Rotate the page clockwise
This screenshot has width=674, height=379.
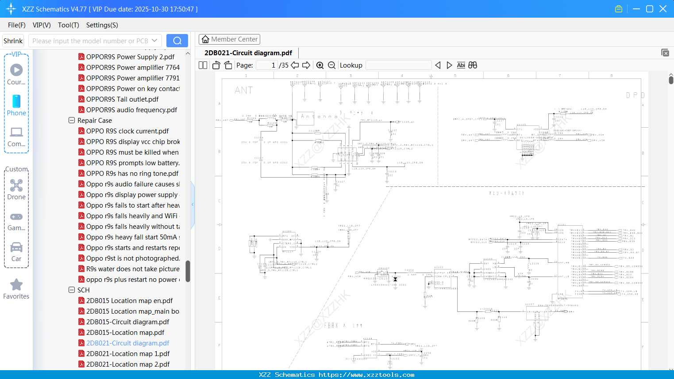tap(228, 65)
